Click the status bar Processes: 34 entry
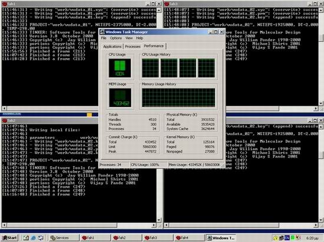The width and height of the screenshot is (324, 242). pyautogui.click(x=114, y=165)
